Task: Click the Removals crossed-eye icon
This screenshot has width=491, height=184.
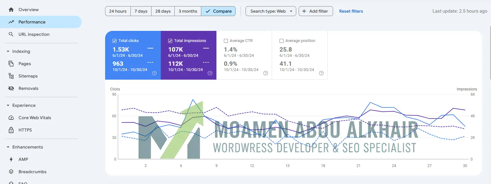Action: [11, 88]
